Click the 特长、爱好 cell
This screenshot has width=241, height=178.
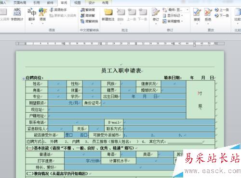click(45, 167)
